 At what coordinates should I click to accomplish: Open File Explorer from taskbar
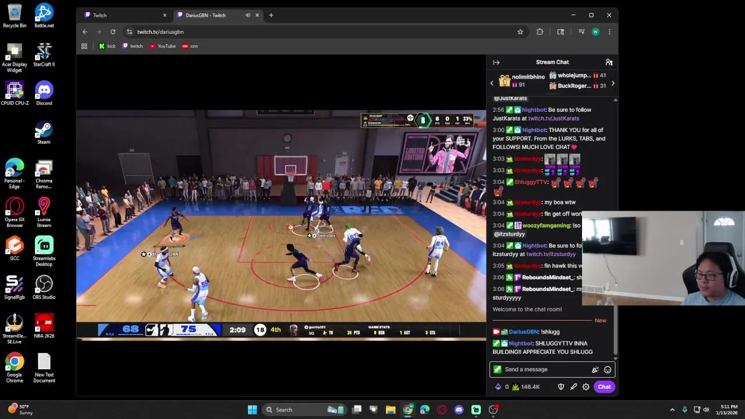pos(391,410)
